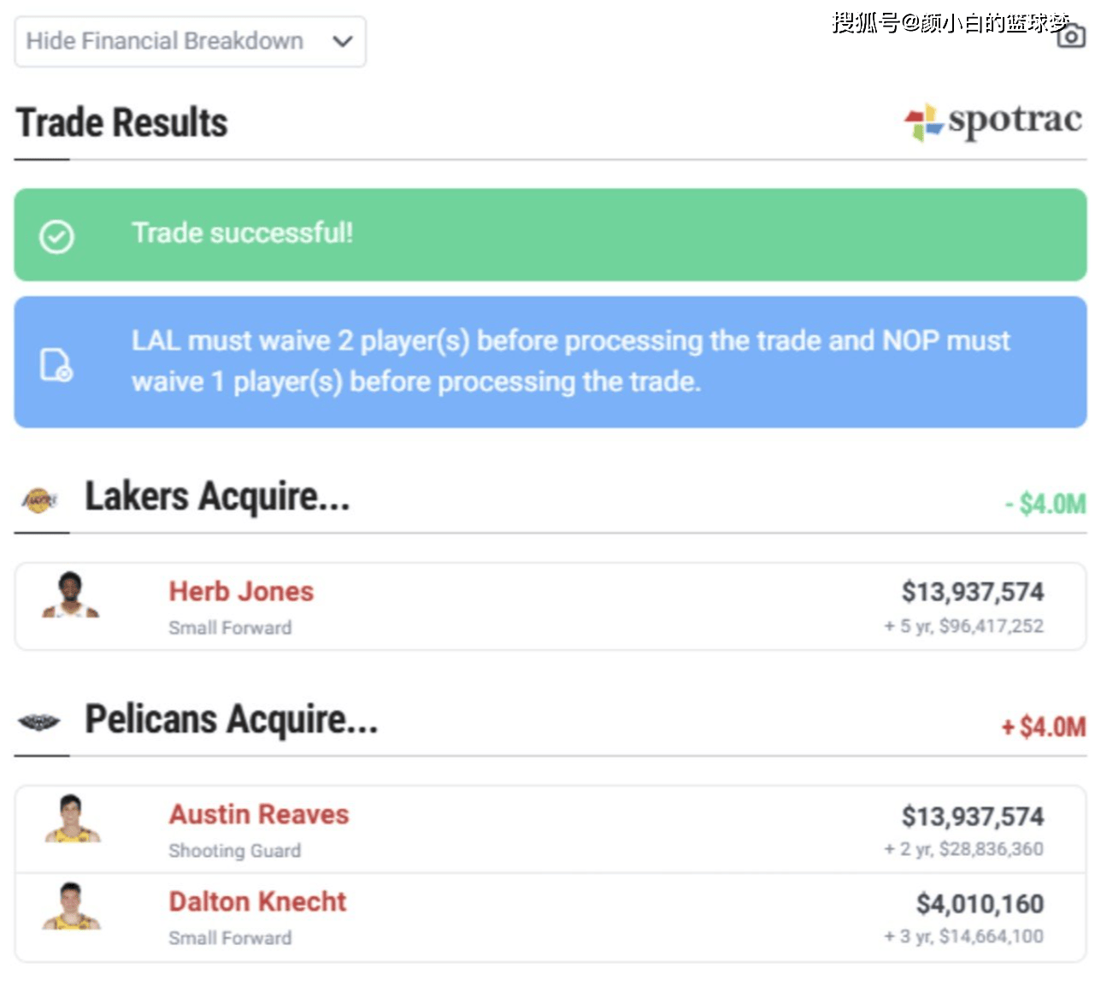Click the Pelicans +$4.0M cap change
The height and width of the screenshot is (986, 1095).
pyautogui.click(x=1043, y=727)
